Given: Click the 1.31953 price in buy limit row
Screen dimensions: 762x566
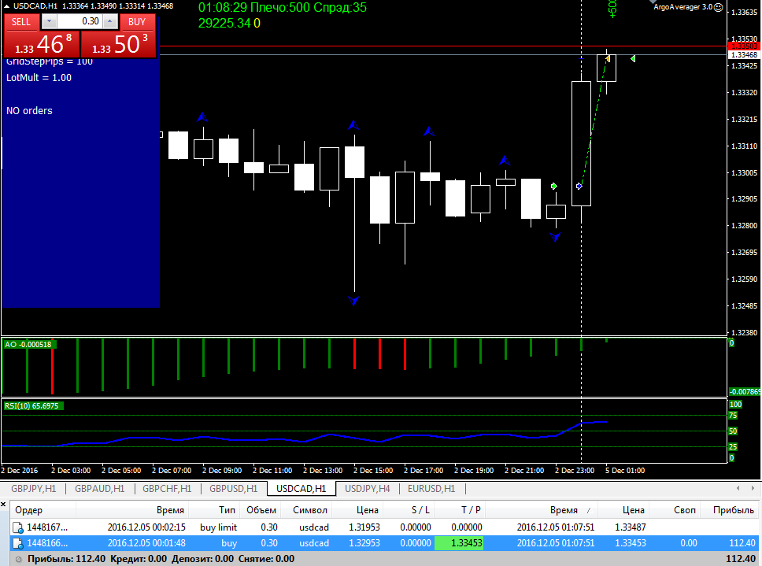Looking at the screenshot, I should pyautogui.click(x=364, y=527).
